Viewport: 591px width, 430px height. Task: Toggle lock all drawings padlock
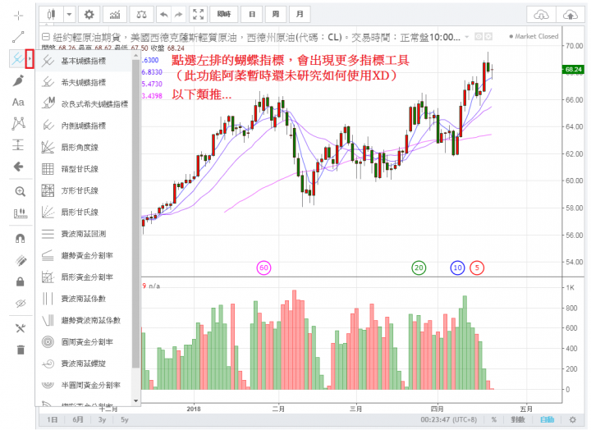tap(21, 281)
